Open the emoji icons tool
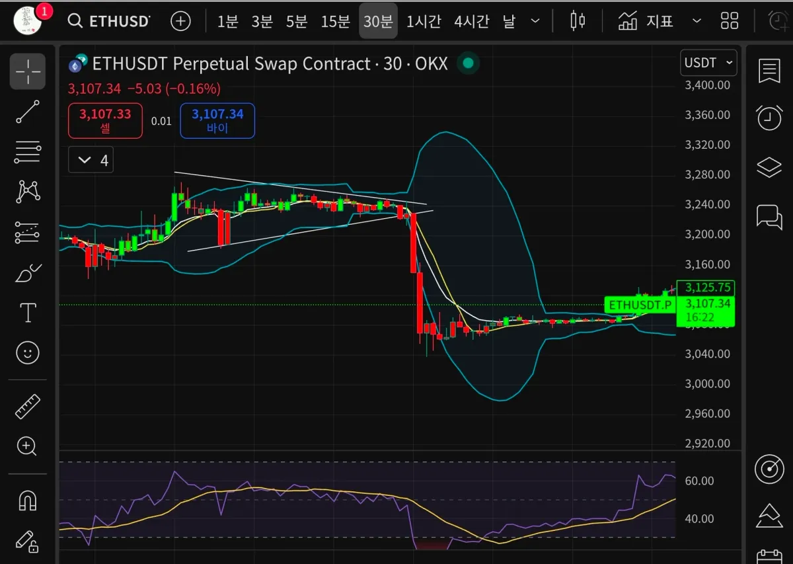The width and height of the screenshot is (793, 564). [x=28, y=353]
